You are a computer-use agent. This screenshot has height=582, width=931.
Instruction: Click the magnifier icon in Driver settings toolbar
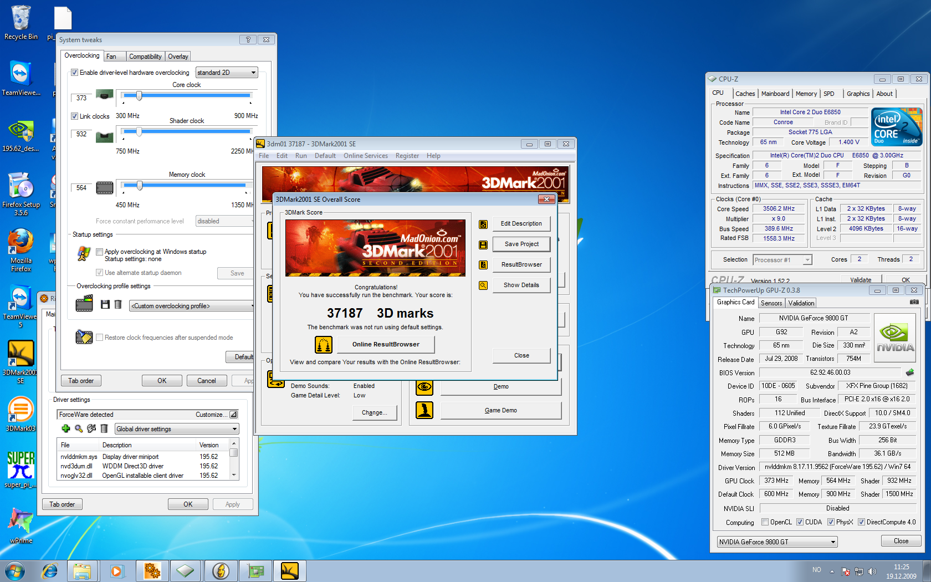click(x=79, y=428)
